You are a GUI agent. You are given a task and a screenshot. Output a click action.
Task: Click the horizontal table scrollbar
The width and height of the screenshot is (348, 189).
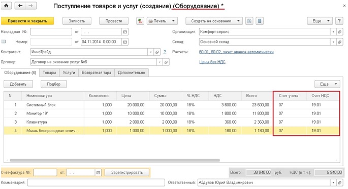(115, 160)
